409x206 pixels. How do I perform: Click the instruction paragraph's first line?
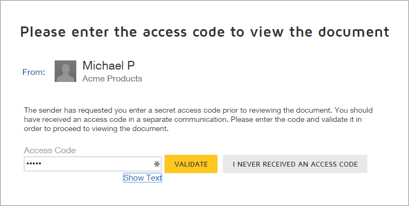coord(198,111)
